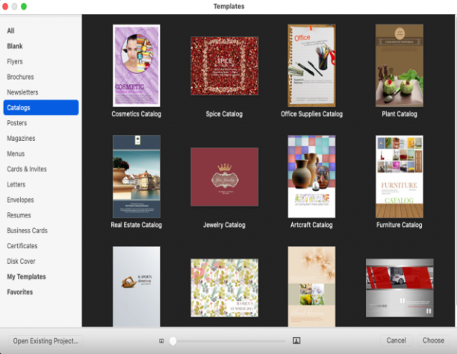This screenshot has height=354, width=457.
Task: Click the Spice Catalog label
Action: coord(224,114)
